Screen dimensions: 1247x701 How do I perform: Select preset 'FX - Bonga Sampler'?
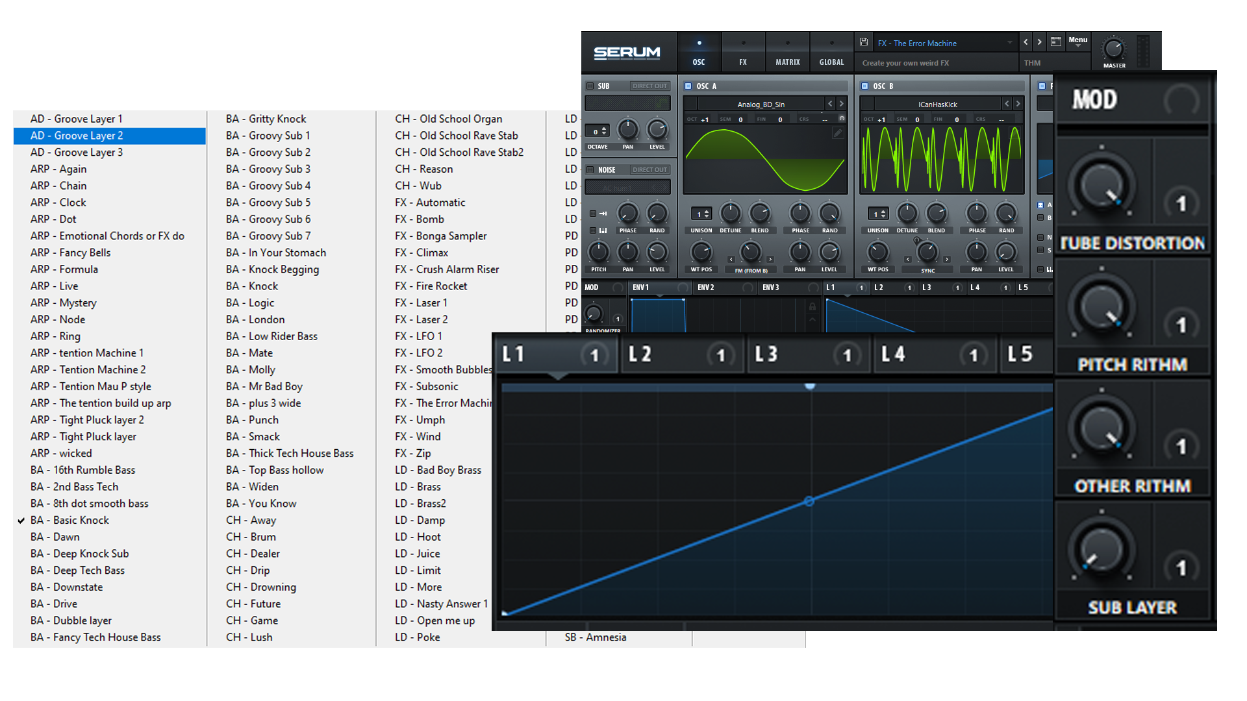(x=441, y=236)
